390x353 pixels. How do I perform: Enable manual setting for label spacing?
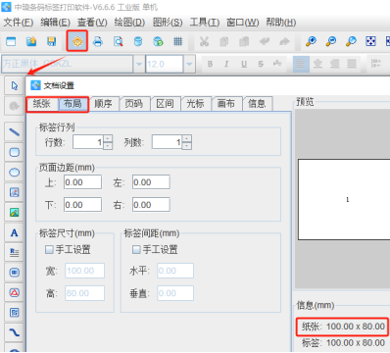coord(136,250)
